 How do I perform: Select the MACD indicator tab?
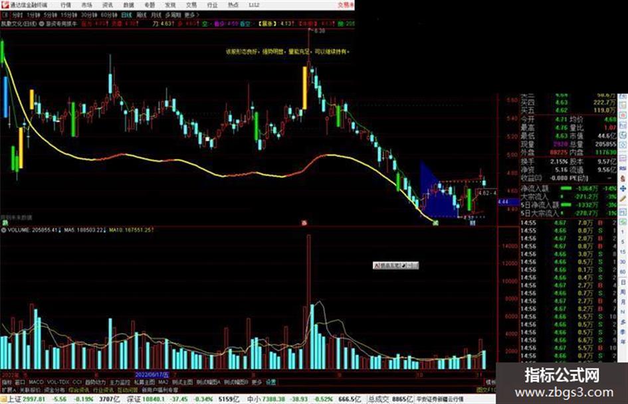point(36,382)
